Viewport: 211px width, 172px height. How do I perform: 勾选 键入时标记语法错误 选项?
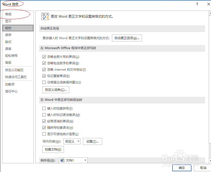[x=44, y=115]
